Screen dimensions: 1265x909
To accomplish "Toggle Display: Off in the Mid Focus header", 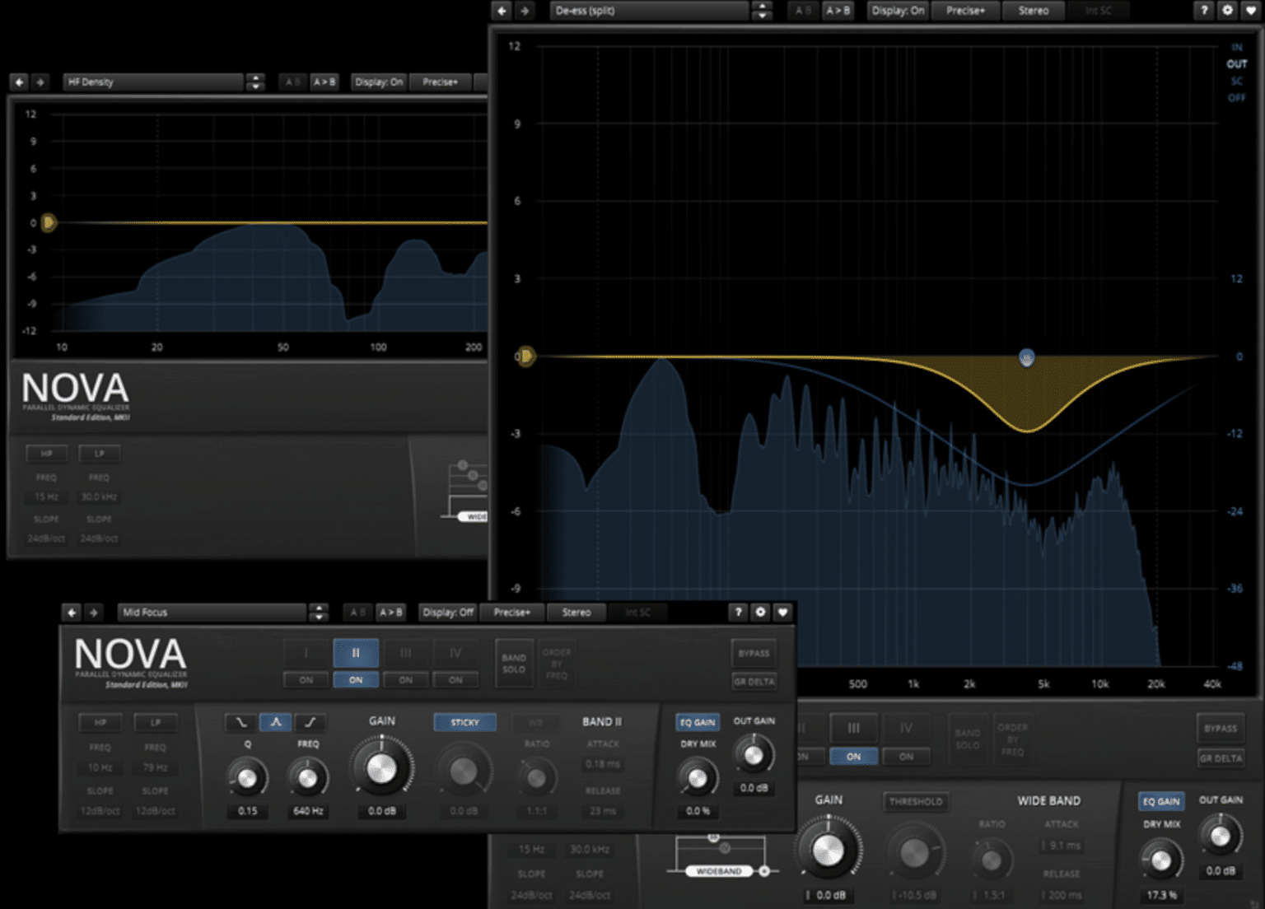I will click(x=447, y=612).
